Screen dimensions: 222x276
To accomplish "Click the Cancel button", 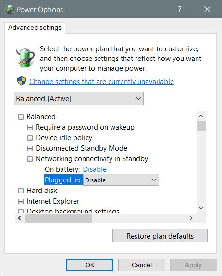I will [x=142, y=265].
